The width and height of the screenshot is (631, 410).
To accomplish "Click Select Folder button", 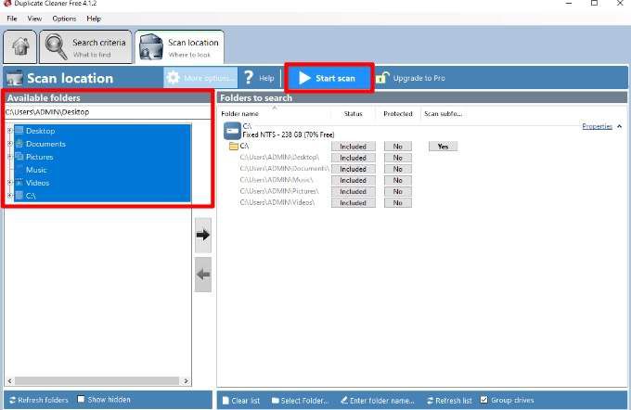I will coord(301,401).
